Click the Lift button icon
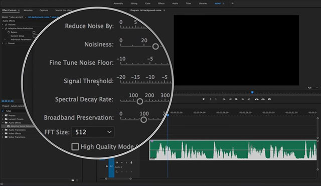This screenshot has height=186, width=321. coord(256,99)
